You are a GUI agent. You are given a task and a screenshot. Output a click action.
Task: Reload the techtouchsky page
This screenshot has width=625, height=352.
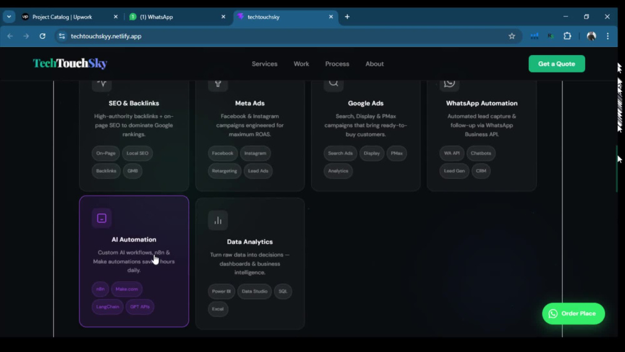pos(42,36)
